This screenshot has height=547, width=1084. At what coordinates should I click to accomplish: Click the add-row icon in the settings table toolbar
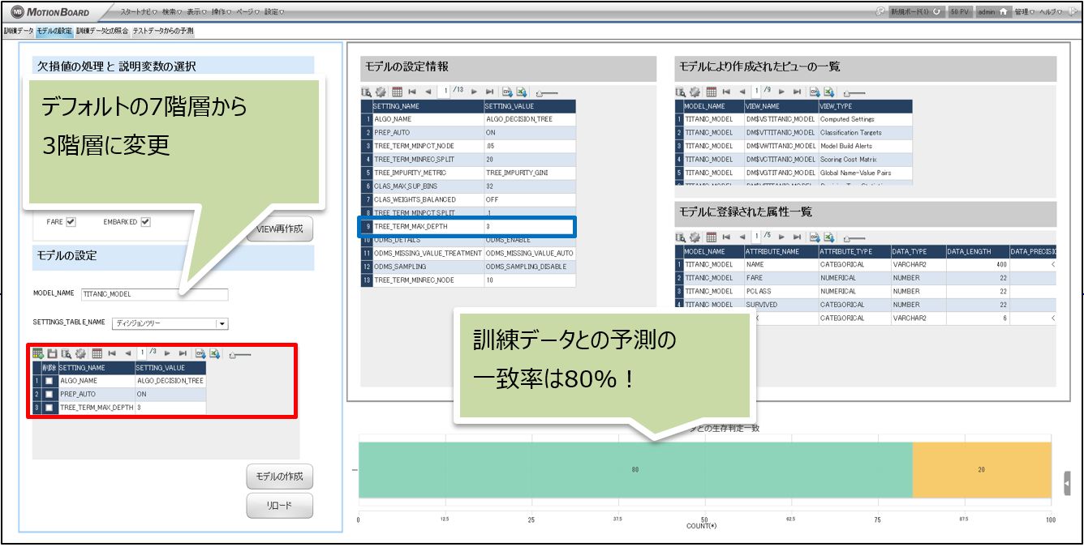[37, 354]
